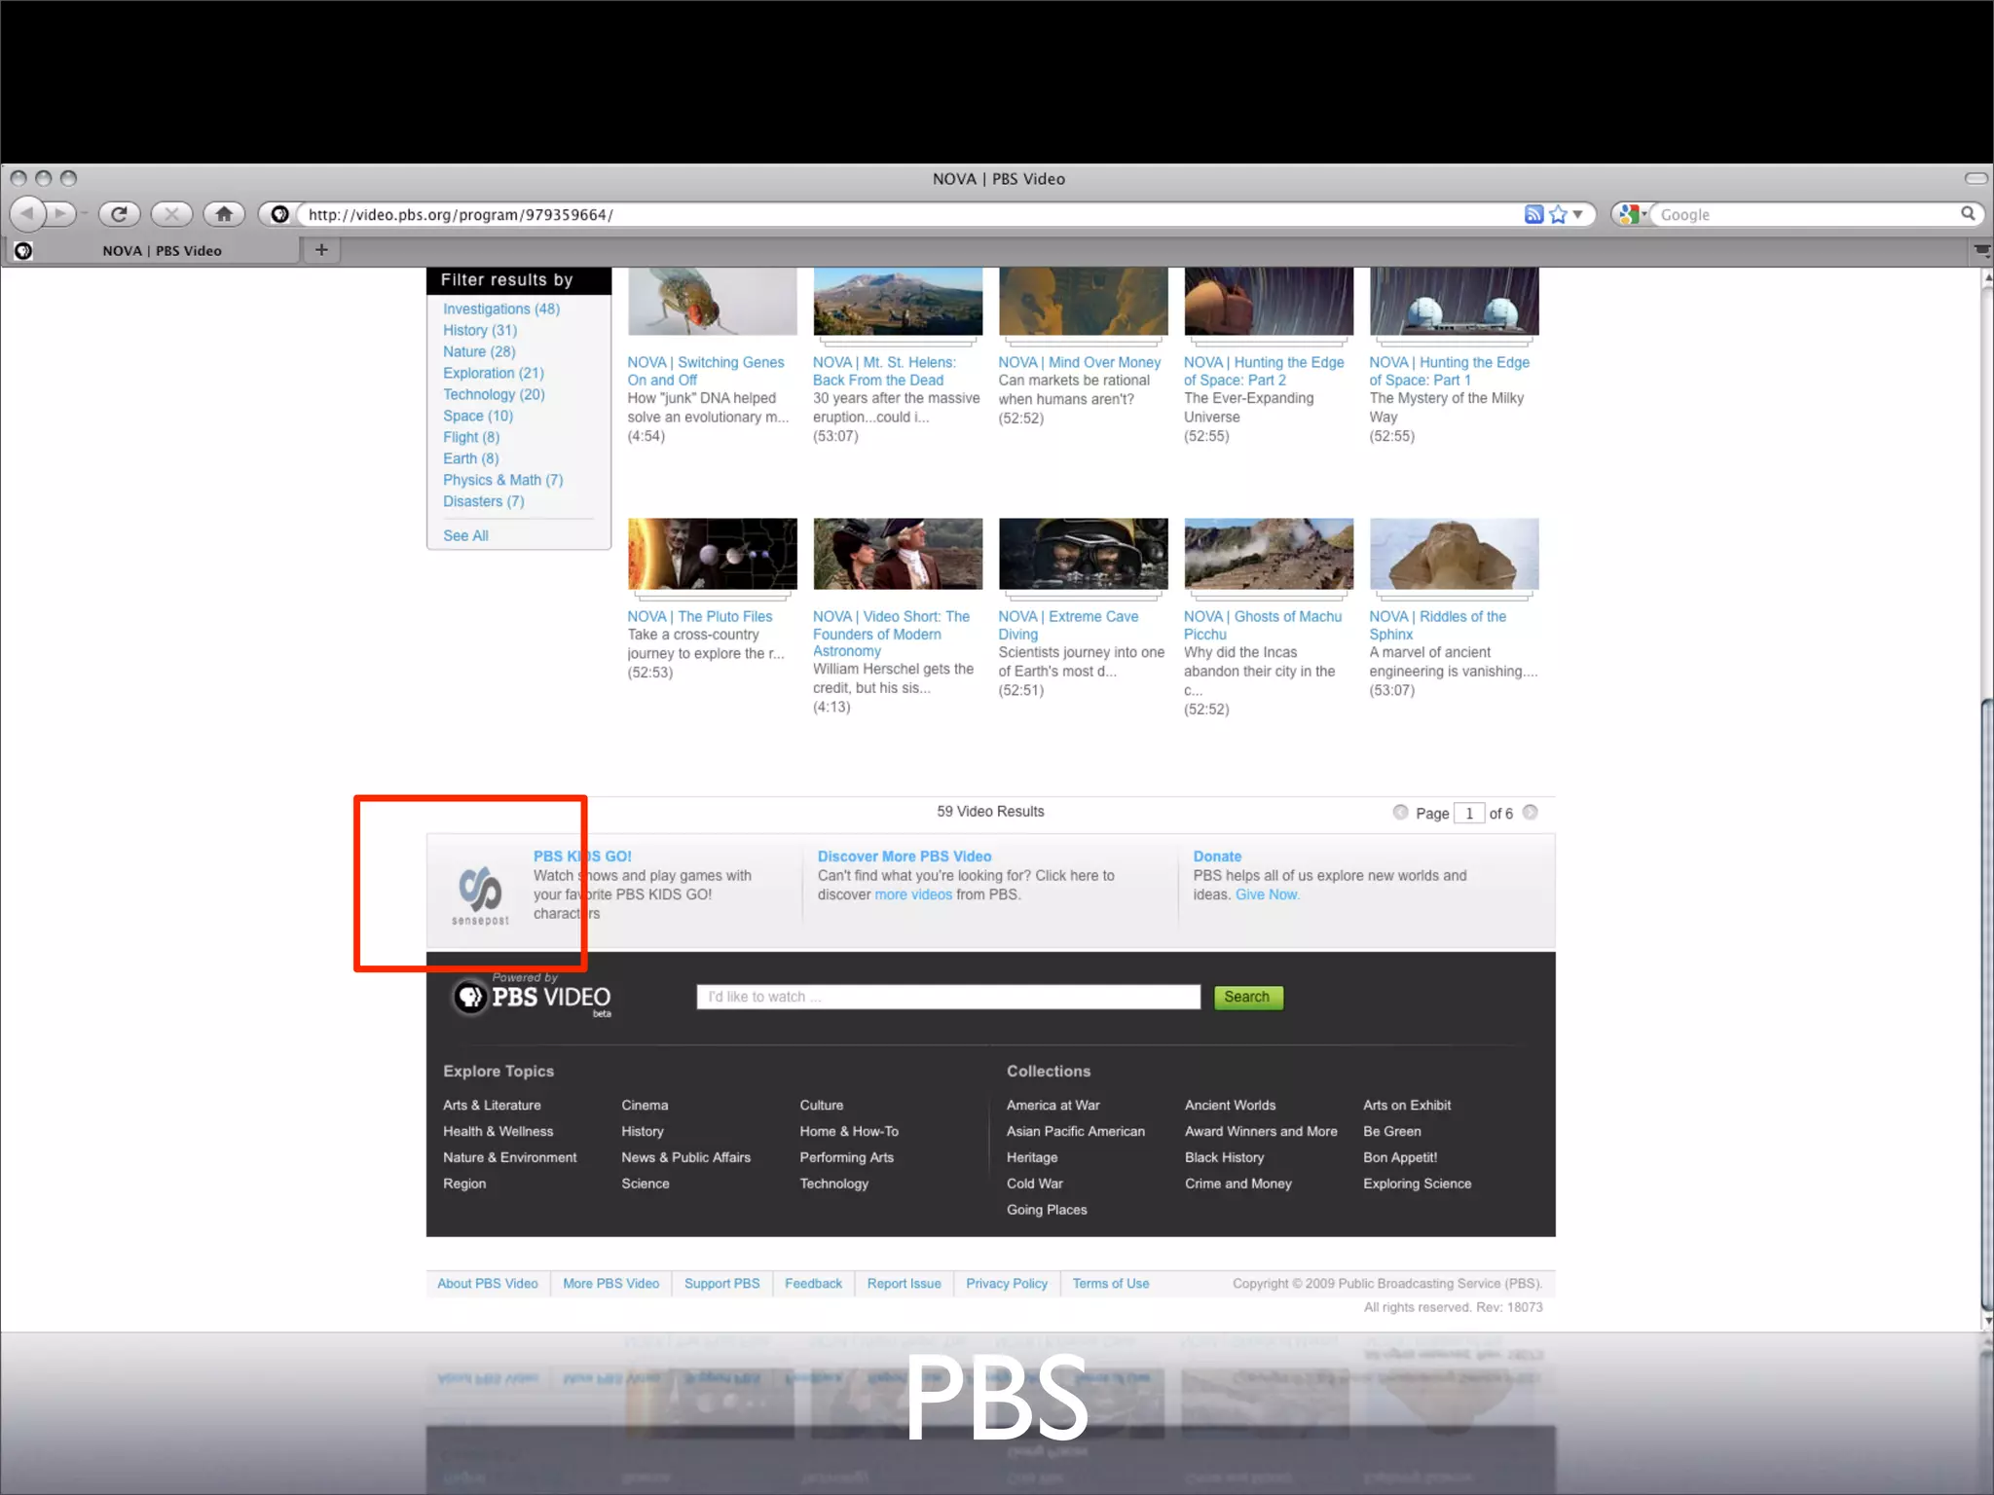
Task: Filter results by Flight (8)
Action: click(471, 437)
